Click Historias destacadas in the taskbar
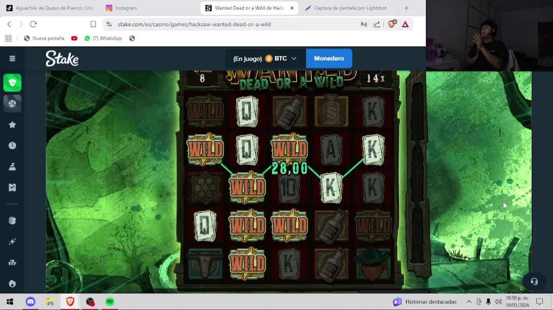This screenshot has height=310, width=553. pos(425,302)
